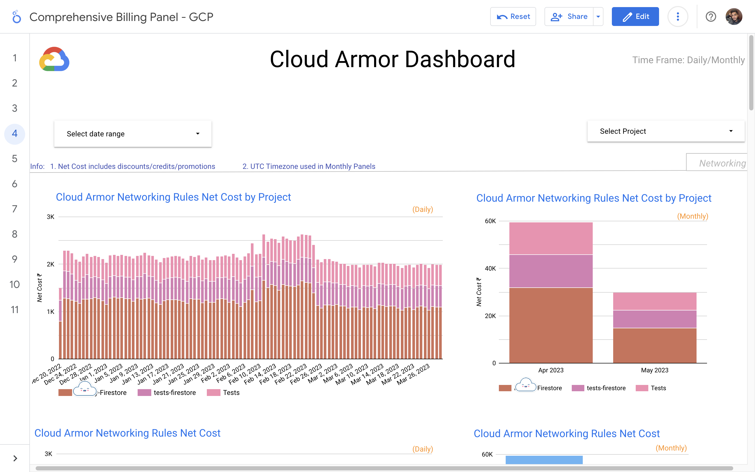The width and height of the screenshot is (755, 472).
Task: Click the cloud mascot icon in daily legend
Action: point(85,389)
